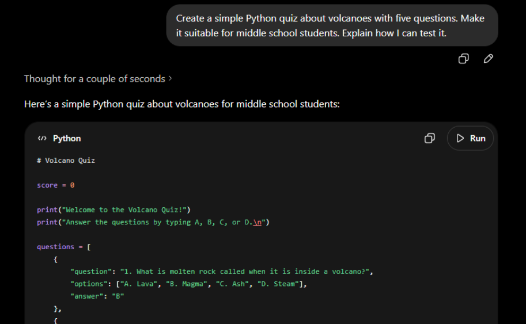Expand the 'Thought for a couple of seconds' section
Viewport: 526px width, 324px height.
pyautogui.click(x=97, y=79)
